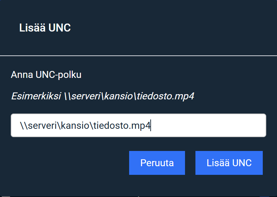Viewport: 277px width, 197px height.
Task: Click the Anna UNC-polku label
Action: pyautogui.click(x=46, y=74)
